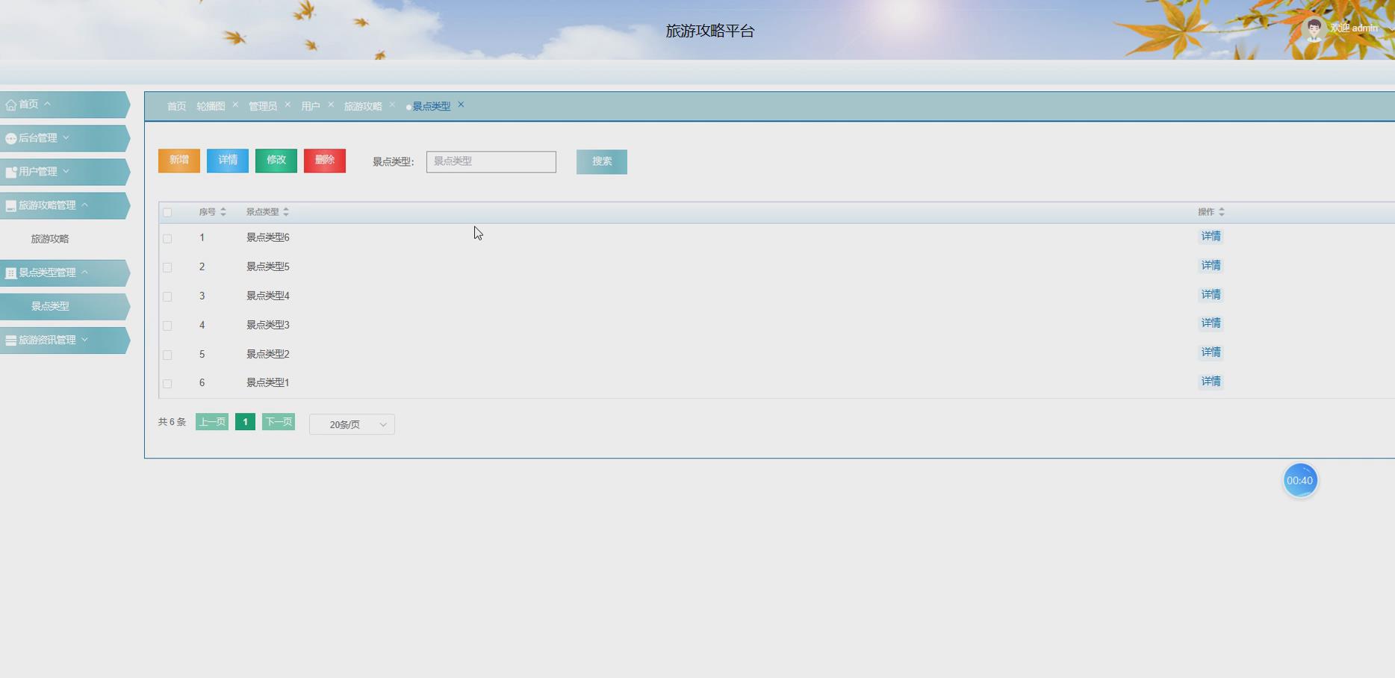
Task: Check the checkbox for 景点类型3 row
Action: [x=167, y=326]
